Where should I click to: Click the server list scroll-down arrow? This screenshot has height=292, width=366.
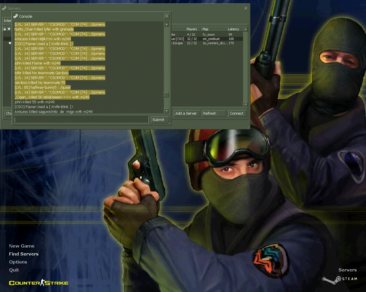point(246,104)
